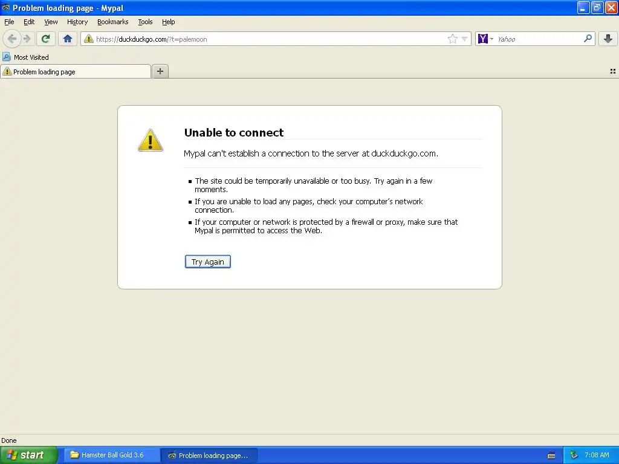Close the Mypal window
The image size is (619, 464).
click(x=611, y=7)
